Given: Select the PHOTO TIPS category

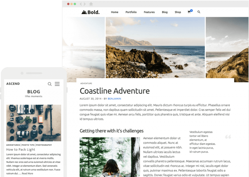Looking at the screenshot, I should [x=28, y=145].
